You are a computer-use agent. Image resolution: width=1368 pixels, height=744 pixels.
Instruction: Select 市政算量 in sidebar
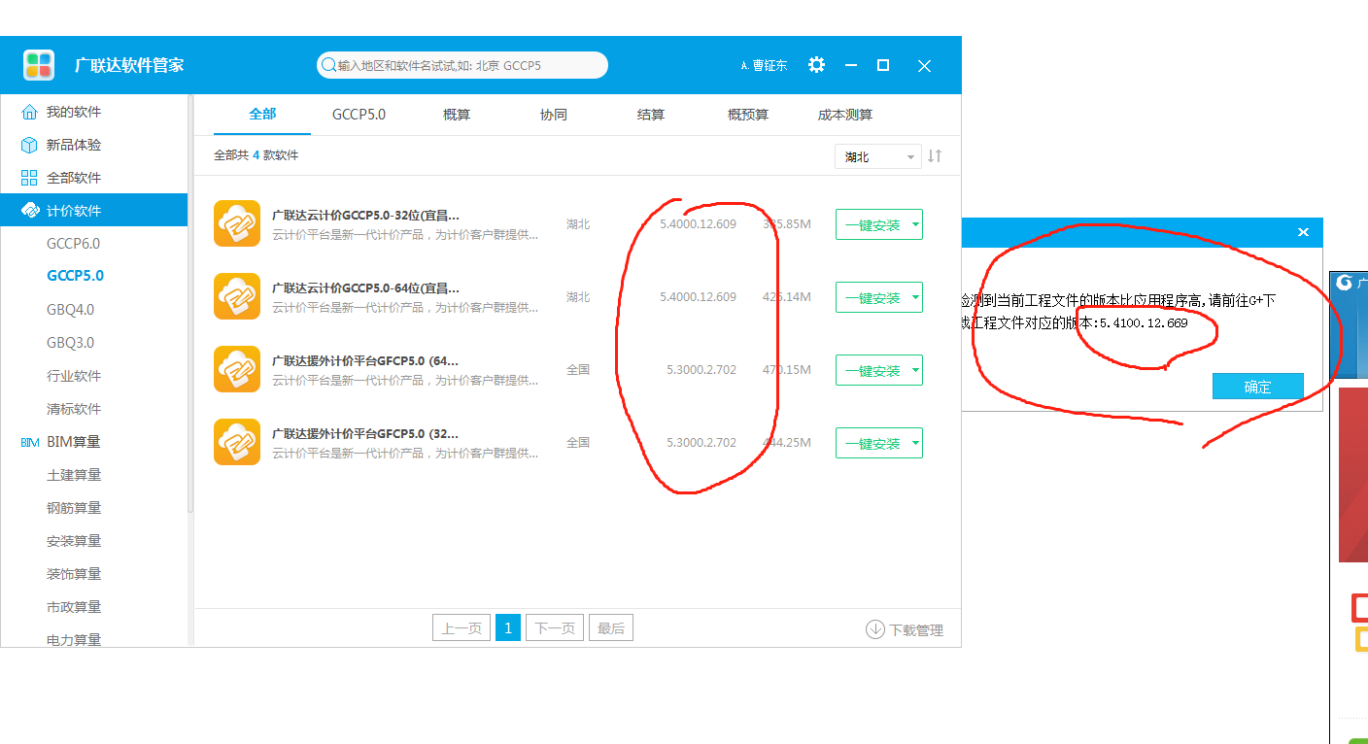click(74, 607)
